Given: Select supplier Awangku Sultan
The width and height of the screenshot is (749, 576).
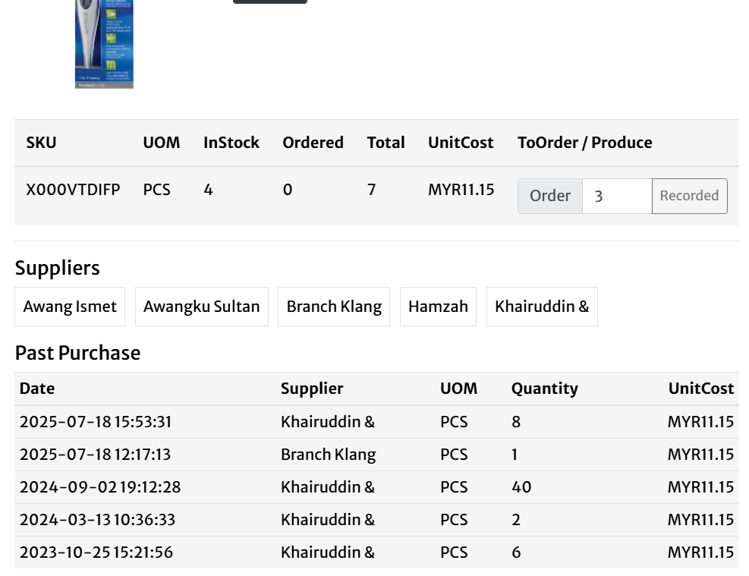Looking at the screenshot, I should [201, 307].
